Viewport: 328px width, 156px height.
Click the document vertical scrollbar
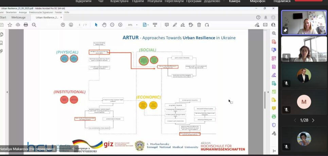265,98
